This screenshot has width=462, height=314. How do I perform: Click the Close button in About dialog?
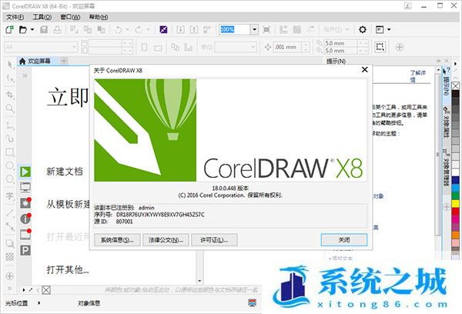[344, 240]
